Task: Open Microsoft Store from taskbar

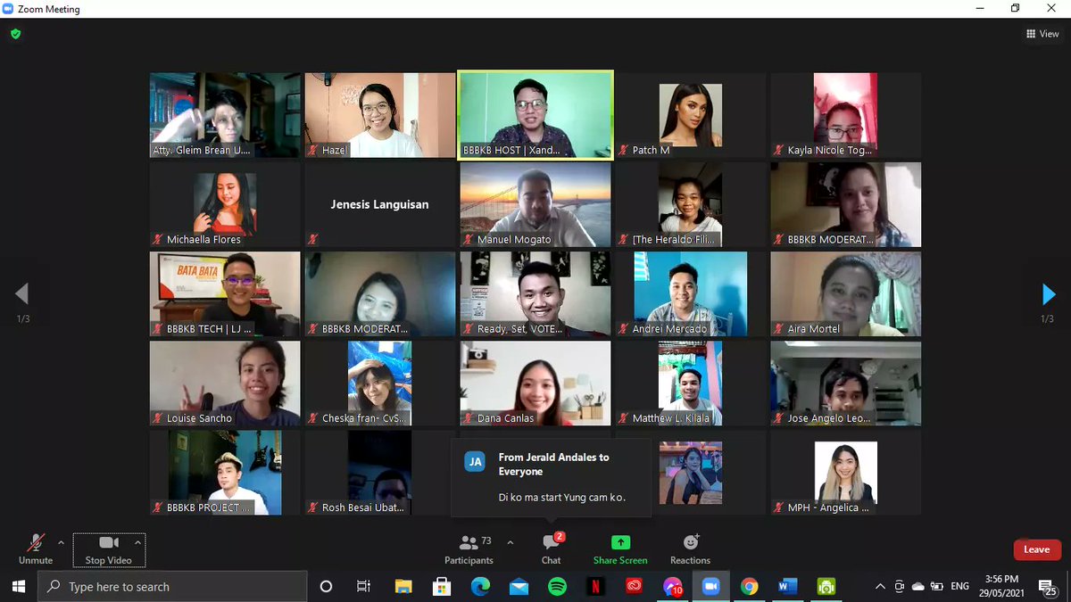Action: (x=442, y=586)
